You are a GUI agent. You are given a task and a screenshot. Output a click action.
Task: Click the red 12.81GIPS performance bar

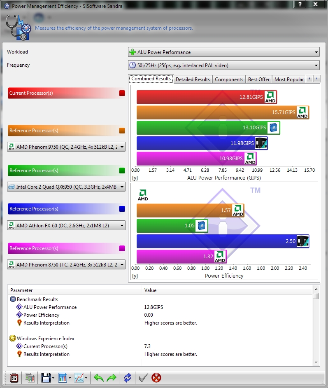207,97
